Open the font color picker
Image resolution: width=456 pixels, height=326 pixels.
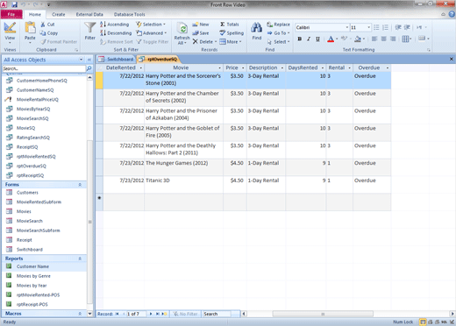tap(337, 39)
